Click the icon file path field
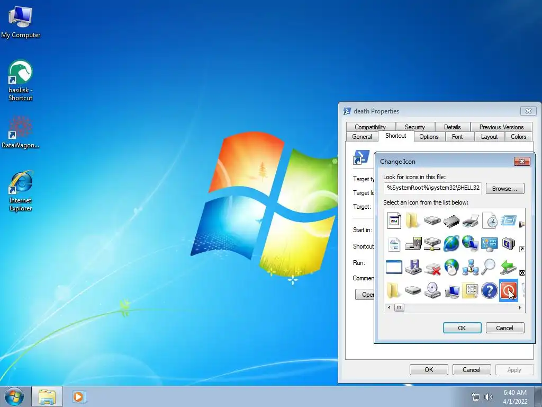 pos(432,188)
